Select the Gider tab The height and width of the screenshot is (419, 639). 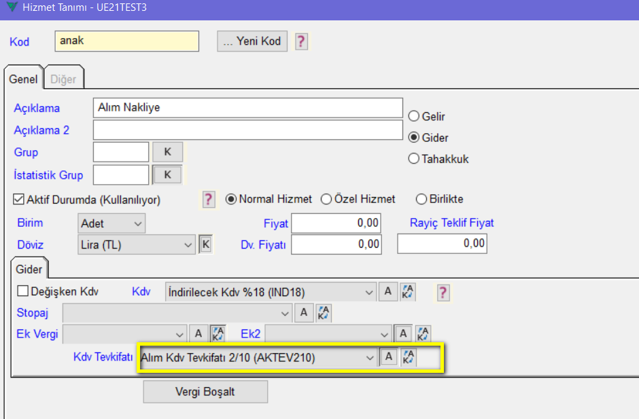(x=29, y=269)
